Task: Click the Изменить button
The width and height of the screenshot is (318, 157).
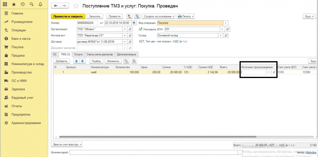Action: [x=113, y=61]
